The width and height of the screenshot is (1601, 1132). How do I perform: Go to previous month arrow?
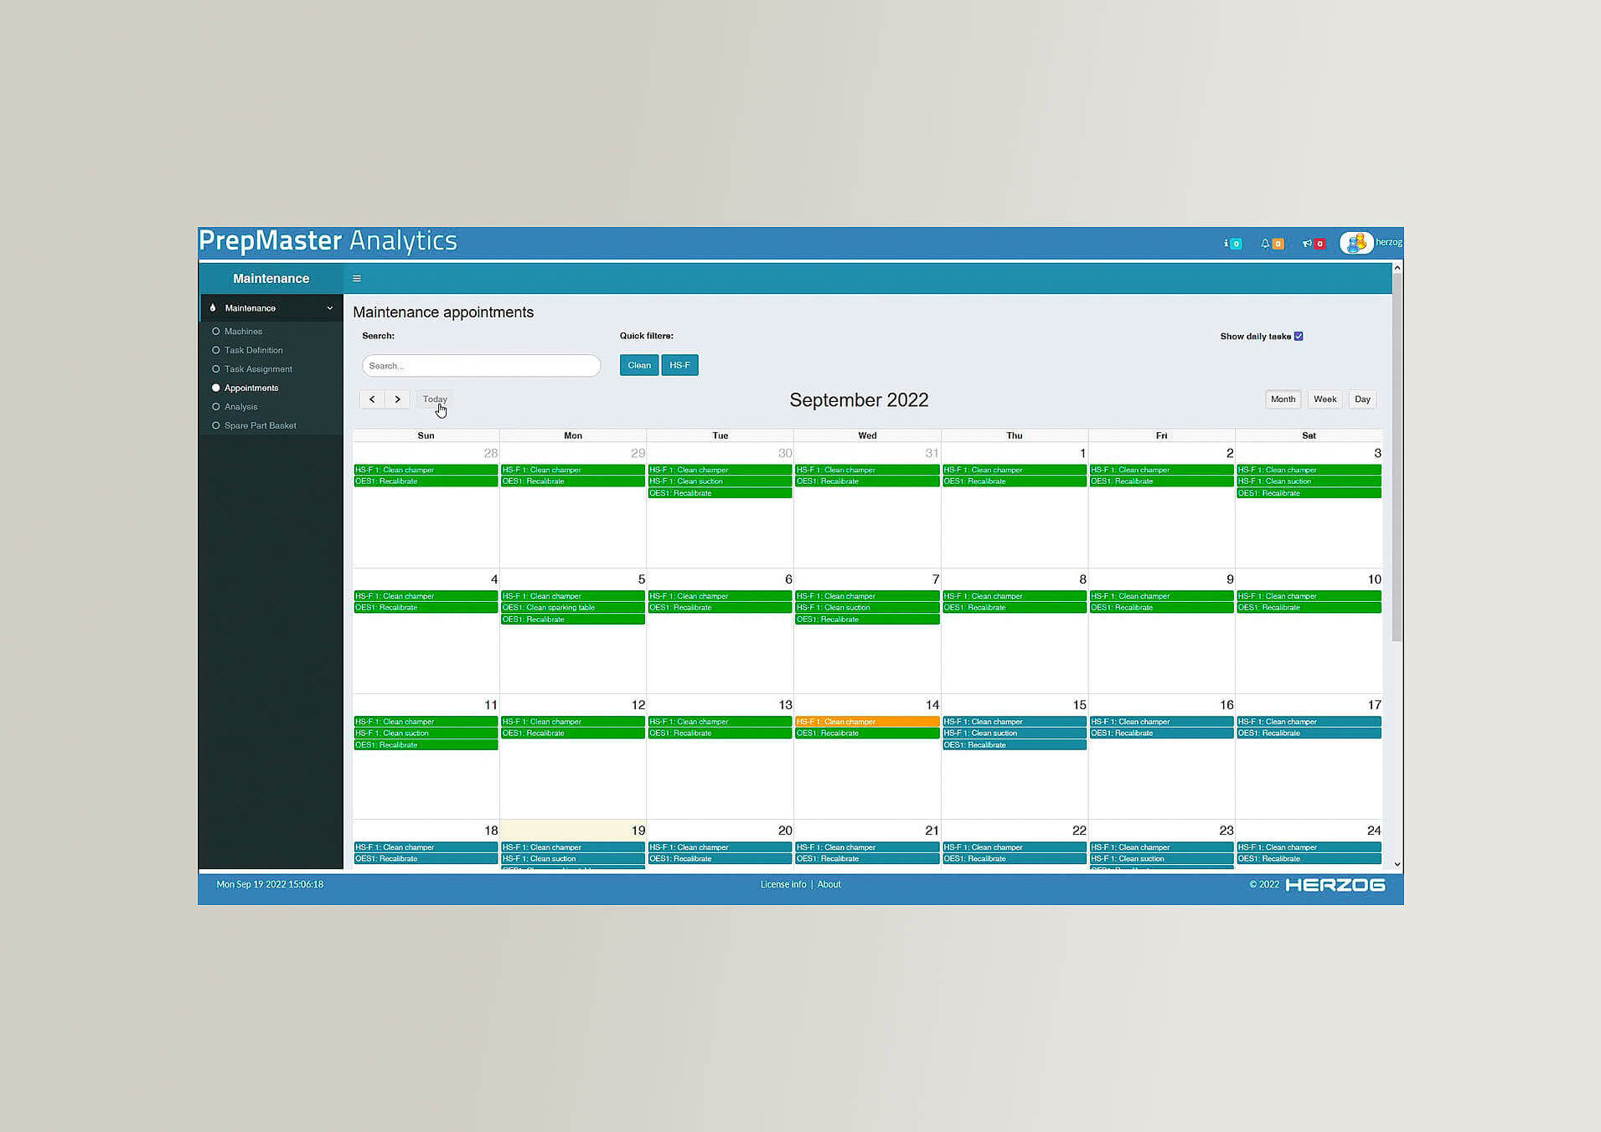[x=372, y=399]
